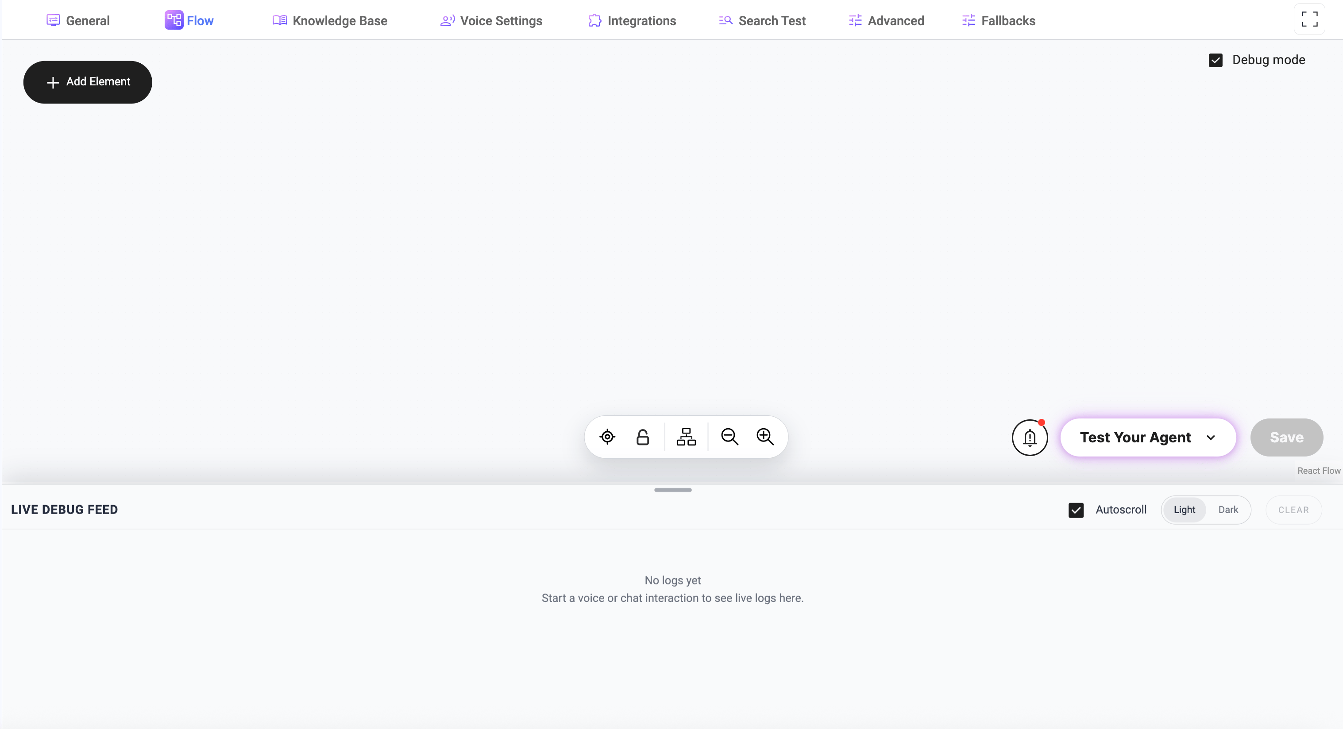Click the CLEAR logs button
1343x729 pixels.
[1293, 510]
